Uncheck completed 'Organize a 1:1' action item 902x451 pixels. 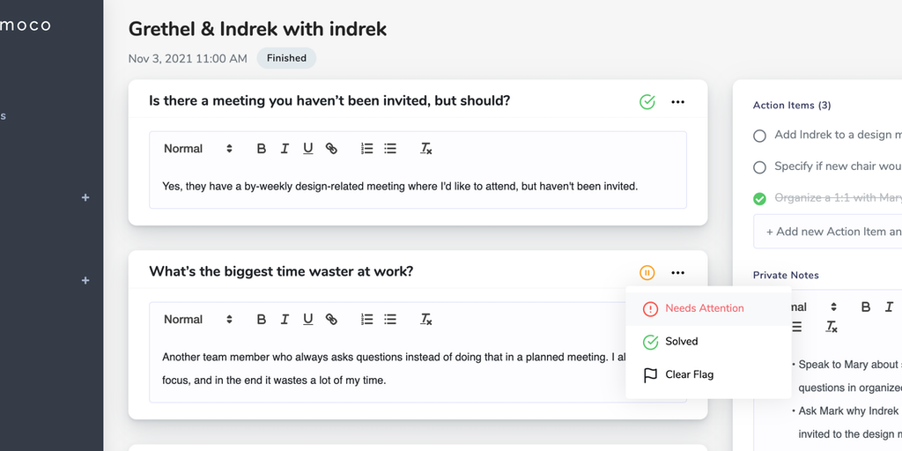point(759,199)
